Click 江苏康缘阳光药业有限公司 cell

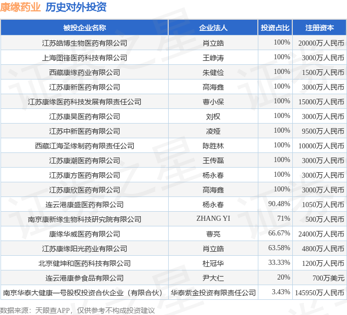[x=84, y=249]
